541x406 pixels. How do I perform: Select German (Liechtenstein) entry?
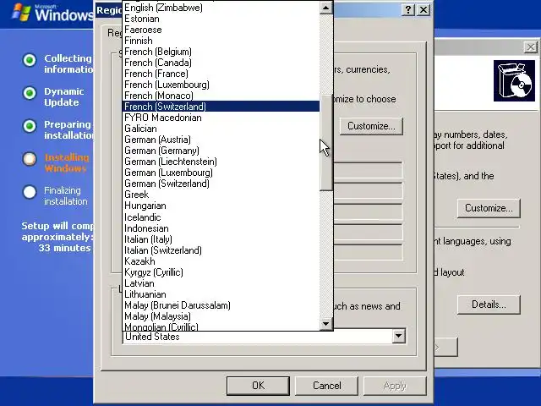tap(221, 162)
